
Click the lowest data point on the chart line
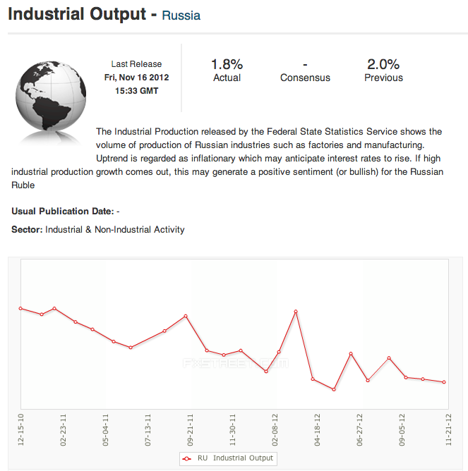(x=334, y=389)
